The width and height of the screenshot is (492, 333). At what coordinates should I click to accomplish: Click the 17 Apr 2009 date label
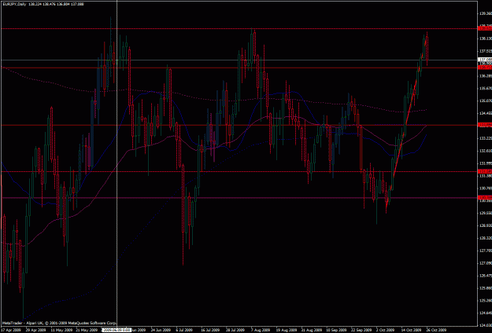[x=10, y=330]
